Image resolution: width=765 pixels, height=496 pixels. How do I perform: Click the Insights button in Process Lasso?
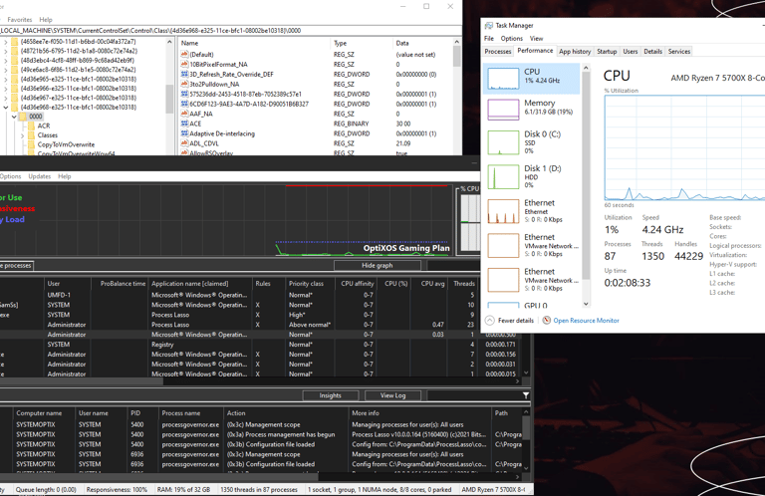coord(331,395)
